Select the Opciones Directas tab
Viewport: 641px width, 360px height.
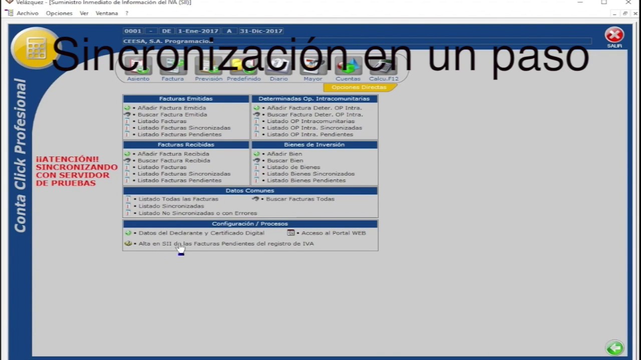click(x=359, y=87)
